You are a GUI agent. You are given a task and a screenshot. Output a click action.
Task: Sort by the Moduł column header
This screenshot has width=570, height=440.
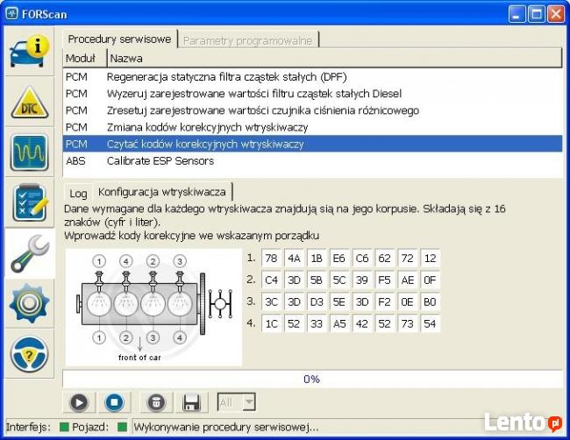85,58
